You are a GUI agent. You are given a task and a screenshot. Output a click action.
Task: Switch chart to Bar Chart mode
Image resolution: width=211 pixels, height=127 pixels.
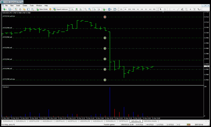pos(72,9)
